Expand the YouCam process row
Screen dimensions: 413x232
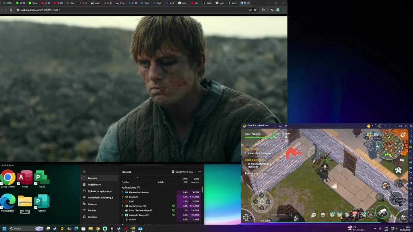[x=123, y=219]
